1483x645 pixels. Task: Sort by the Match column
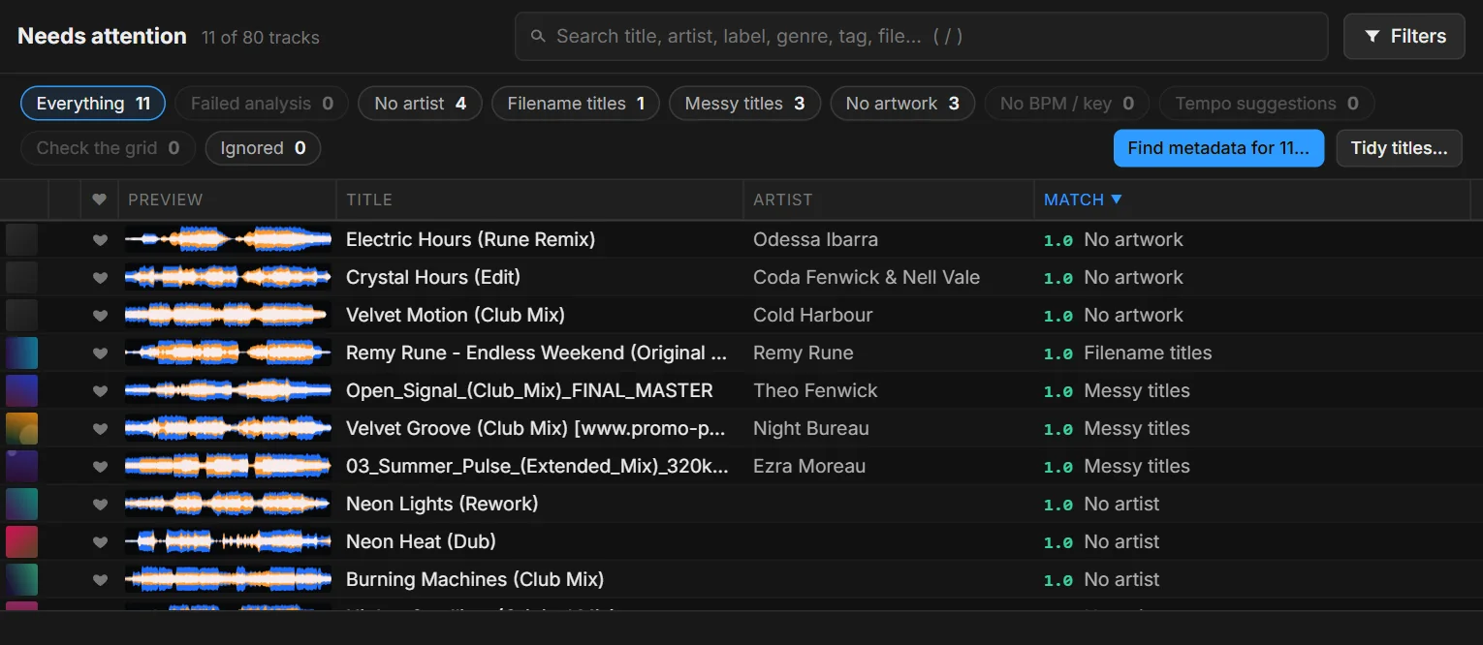[1083, 200]
